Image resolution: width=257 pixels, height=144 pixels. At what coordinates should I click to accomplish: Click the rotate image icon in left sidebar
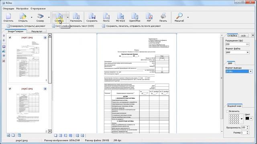coord(4,51)
